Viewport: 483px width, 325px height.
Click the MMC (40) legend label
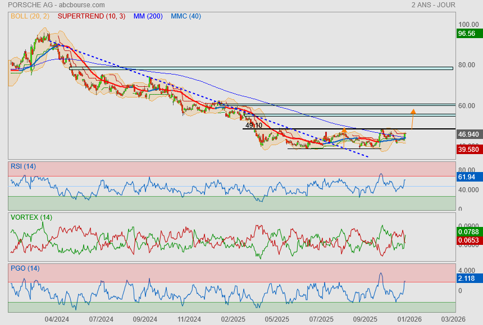coord(186,16)
